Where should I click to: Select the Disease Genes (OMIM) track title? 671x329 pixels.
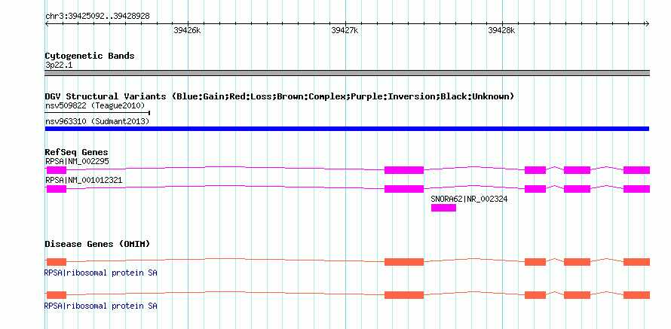(97, 245)
